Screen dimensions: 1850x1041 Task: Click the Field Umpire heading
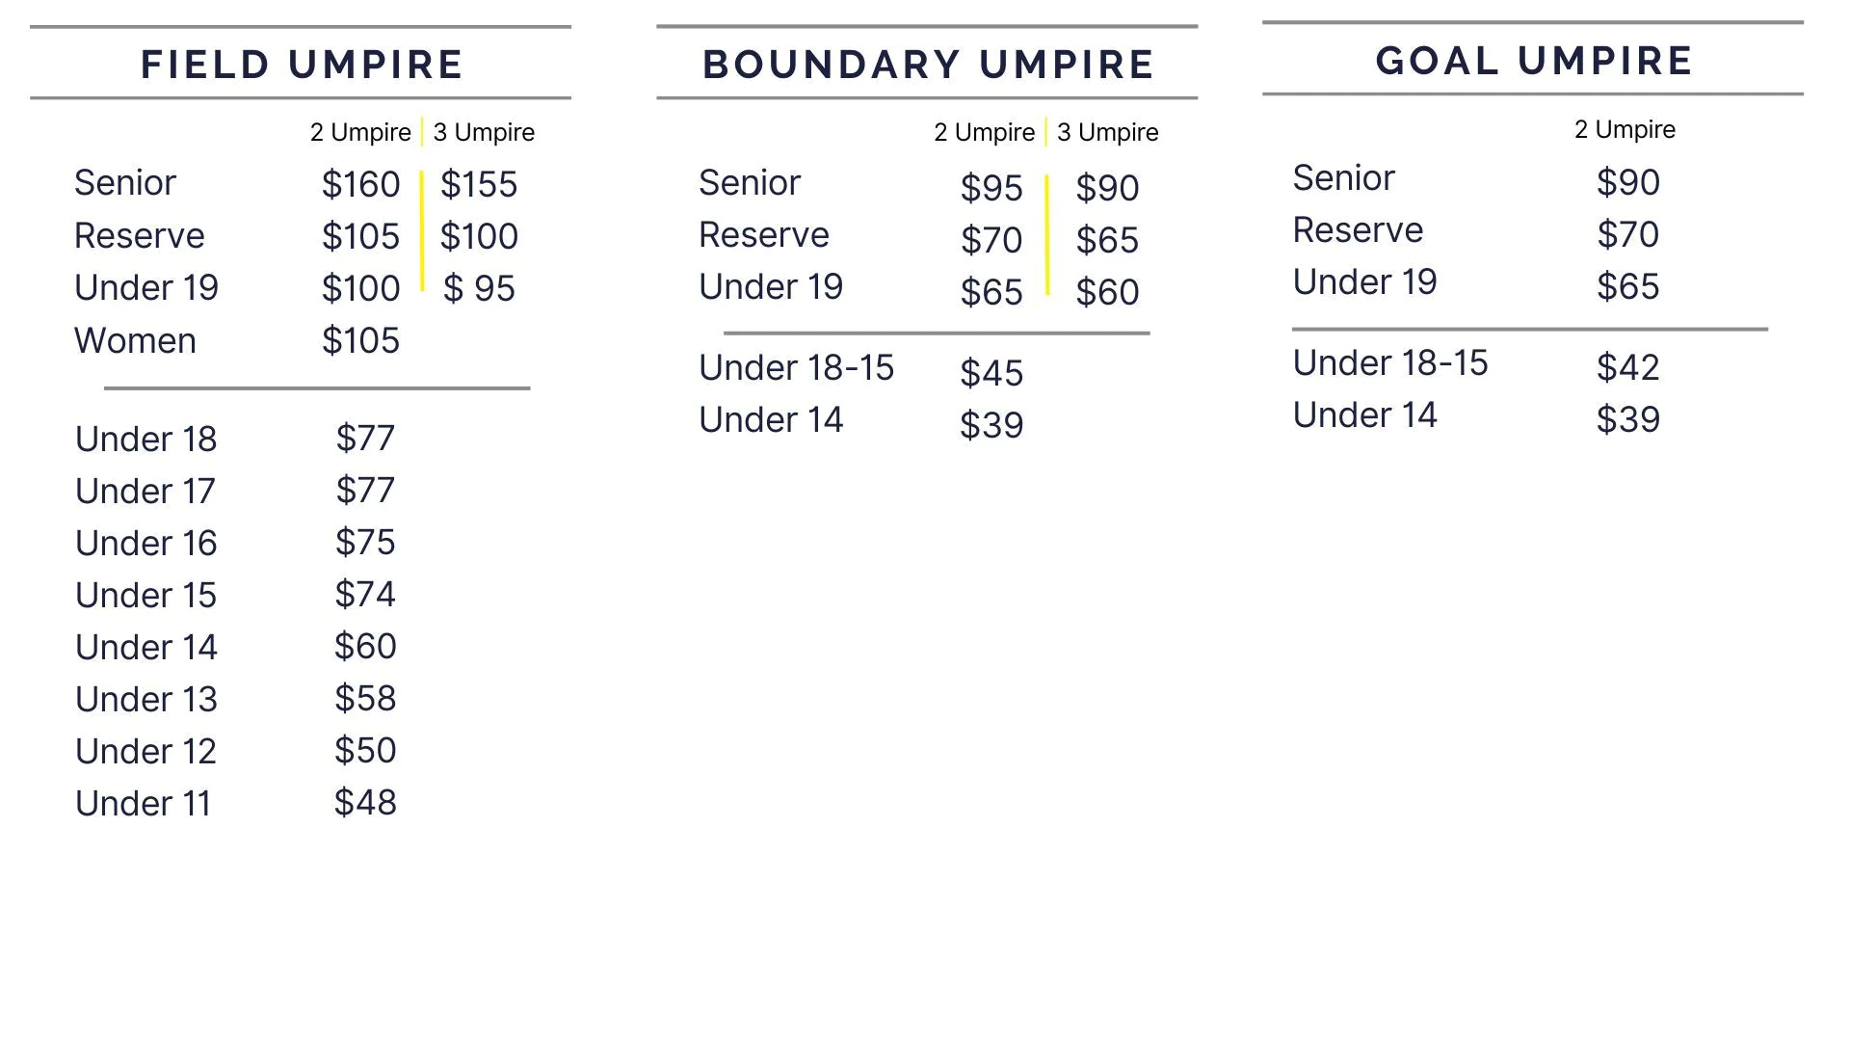pos(302,65)
